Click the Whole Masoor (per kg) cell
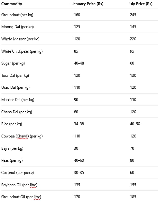This screenshot has width=158, height=202. (x=20, y=39)
